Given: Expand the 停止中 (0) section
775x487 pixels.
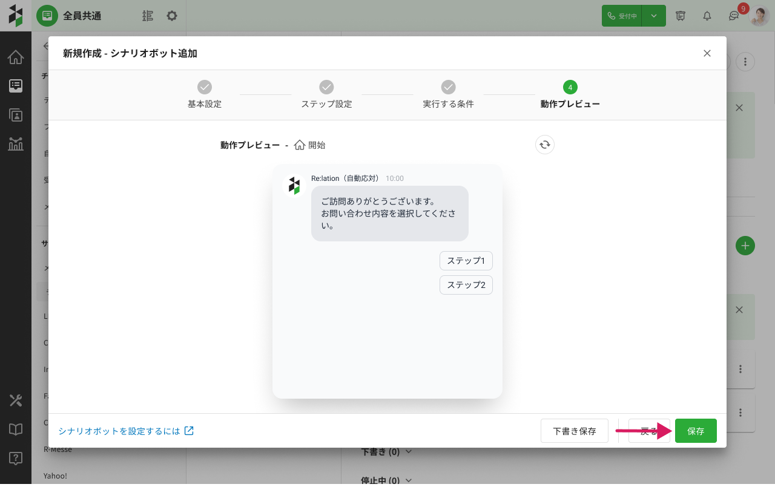Looking at the screenshot, I should tap(387, 481).
